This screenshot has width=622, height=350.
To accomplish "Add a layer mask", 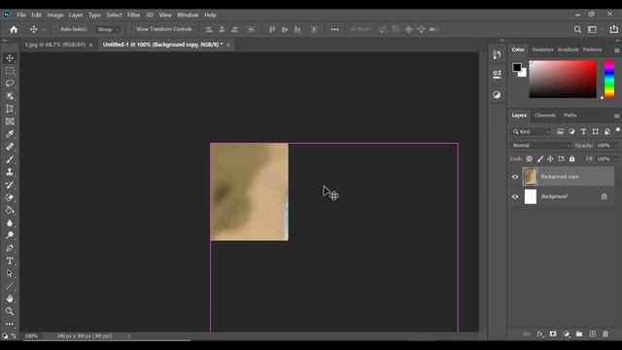I will pos(553,334).
